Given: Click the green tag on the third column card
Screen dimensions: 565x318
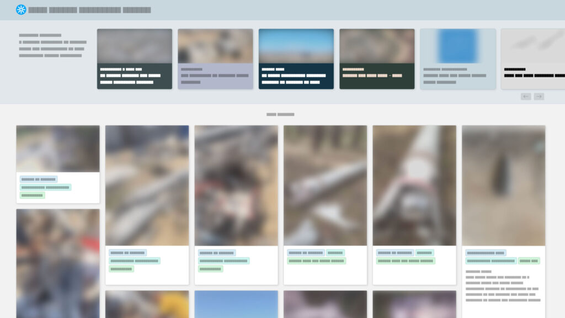Looking at the screenshot, I should tap(210, 269).
